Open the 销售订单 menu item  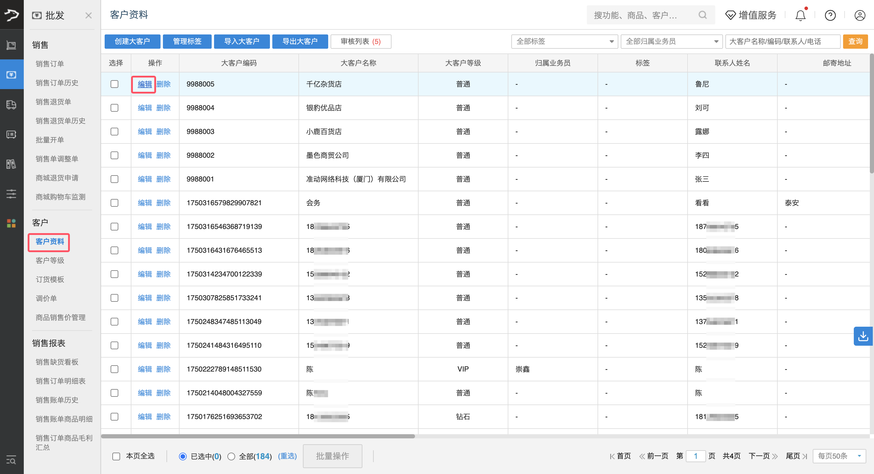tap(50, 63)
